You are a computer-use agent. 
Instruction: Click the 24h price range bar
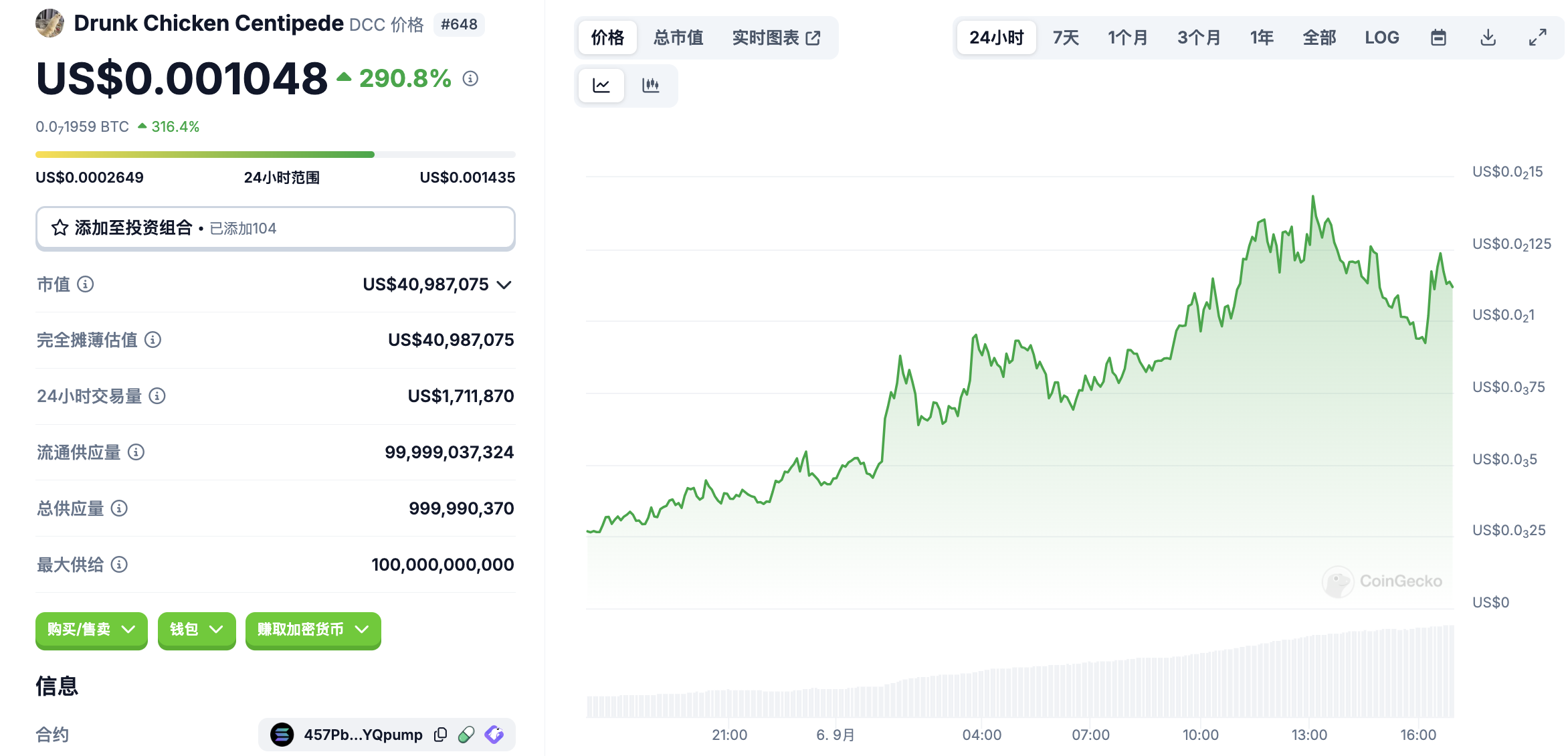275,155
